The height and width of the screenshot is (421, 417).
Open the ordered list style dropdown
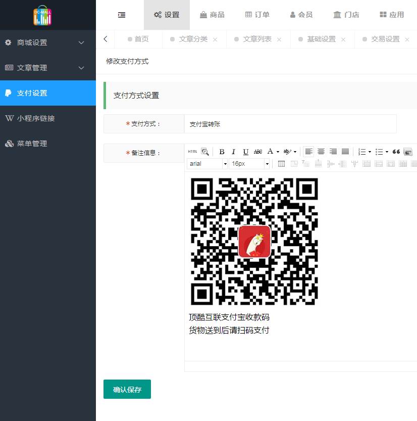[x=370, y=152]
